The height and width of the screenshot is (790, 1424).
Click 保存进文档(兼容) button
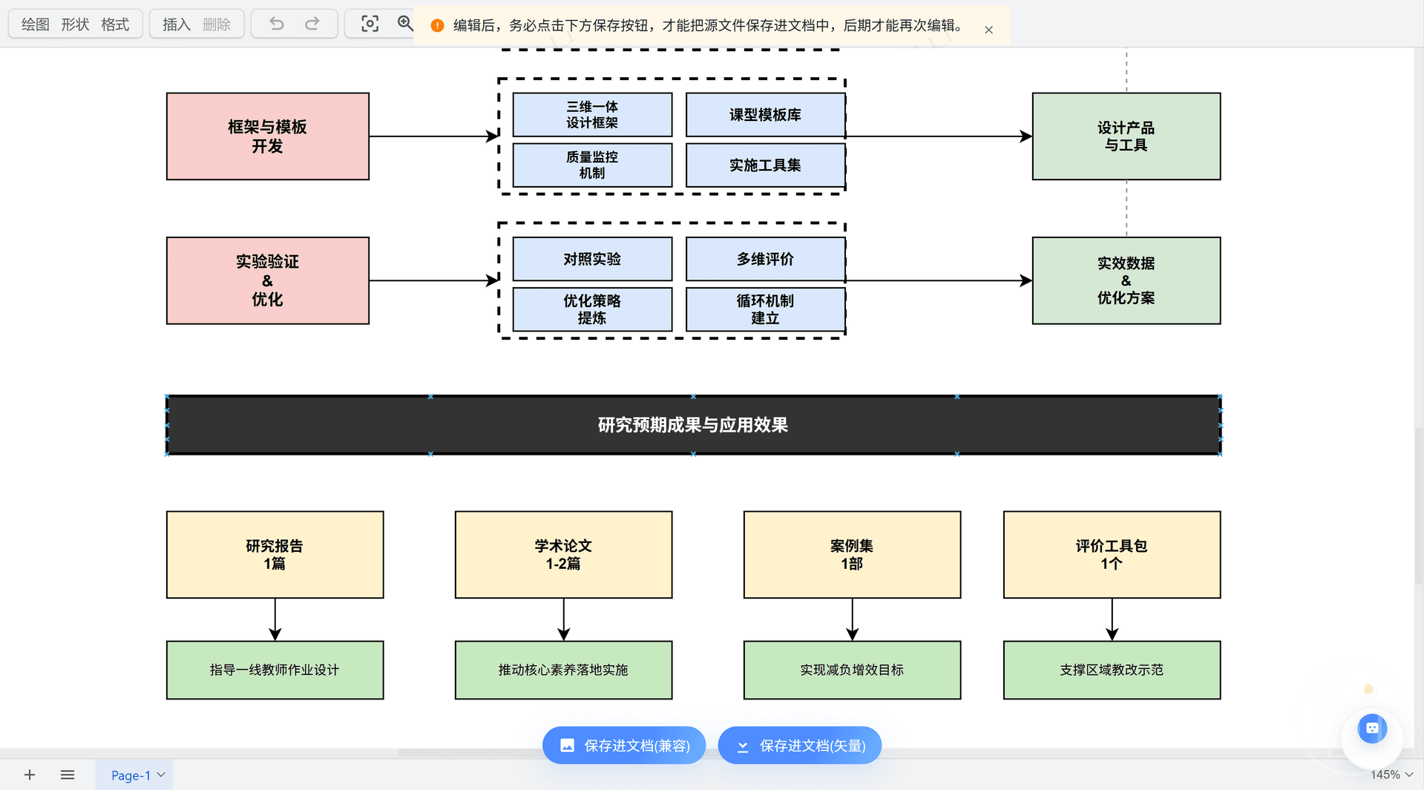(624, 745)
